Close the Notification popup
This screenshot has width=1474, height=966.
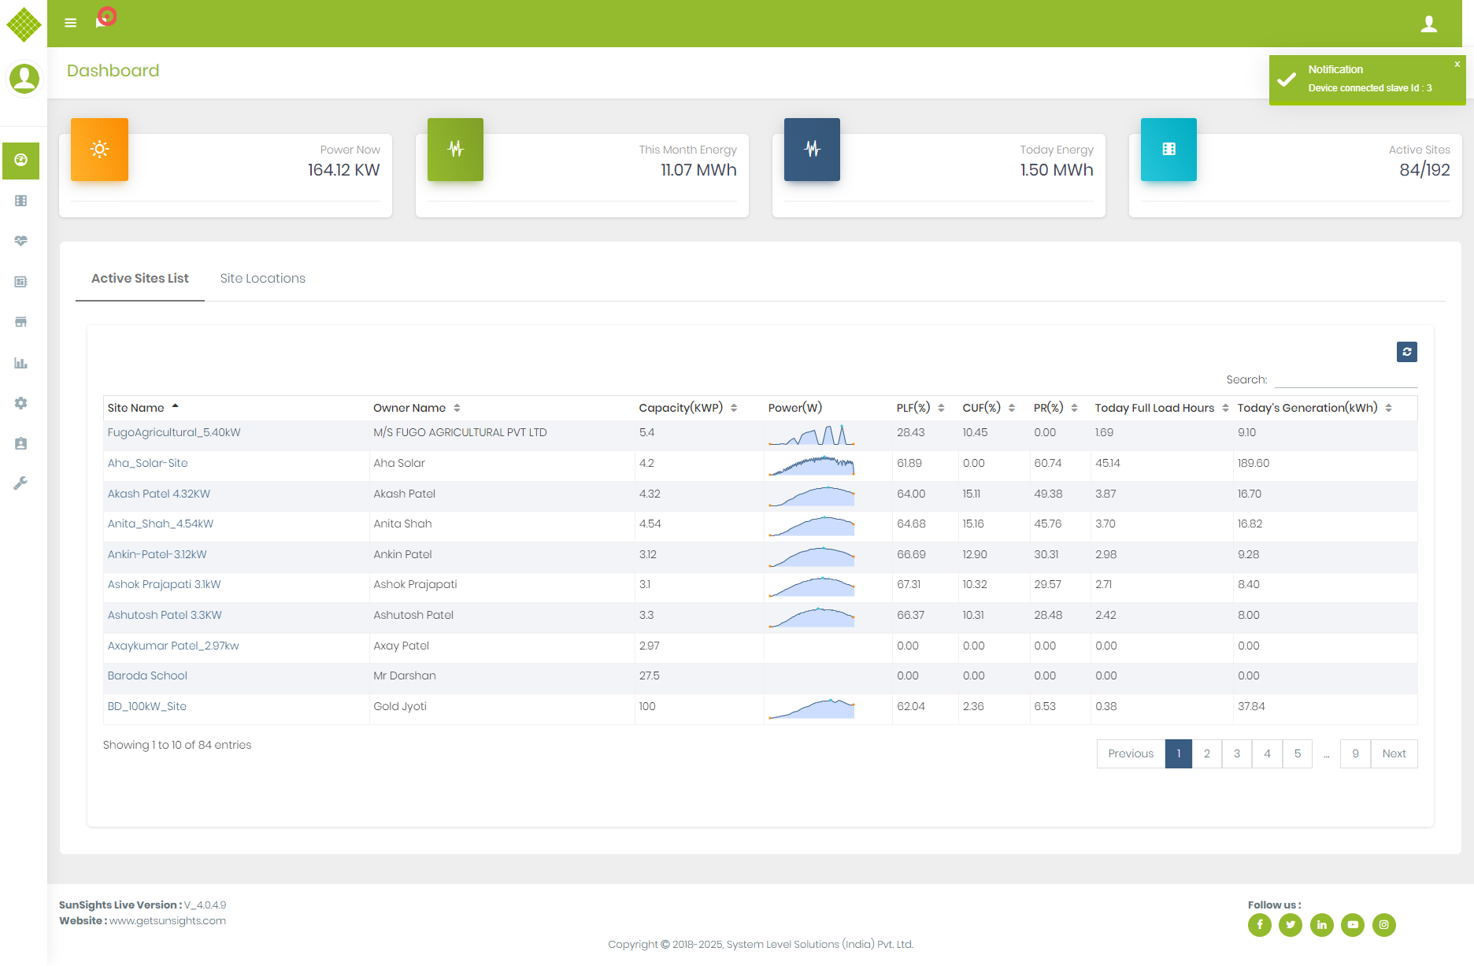point(1457,65)
